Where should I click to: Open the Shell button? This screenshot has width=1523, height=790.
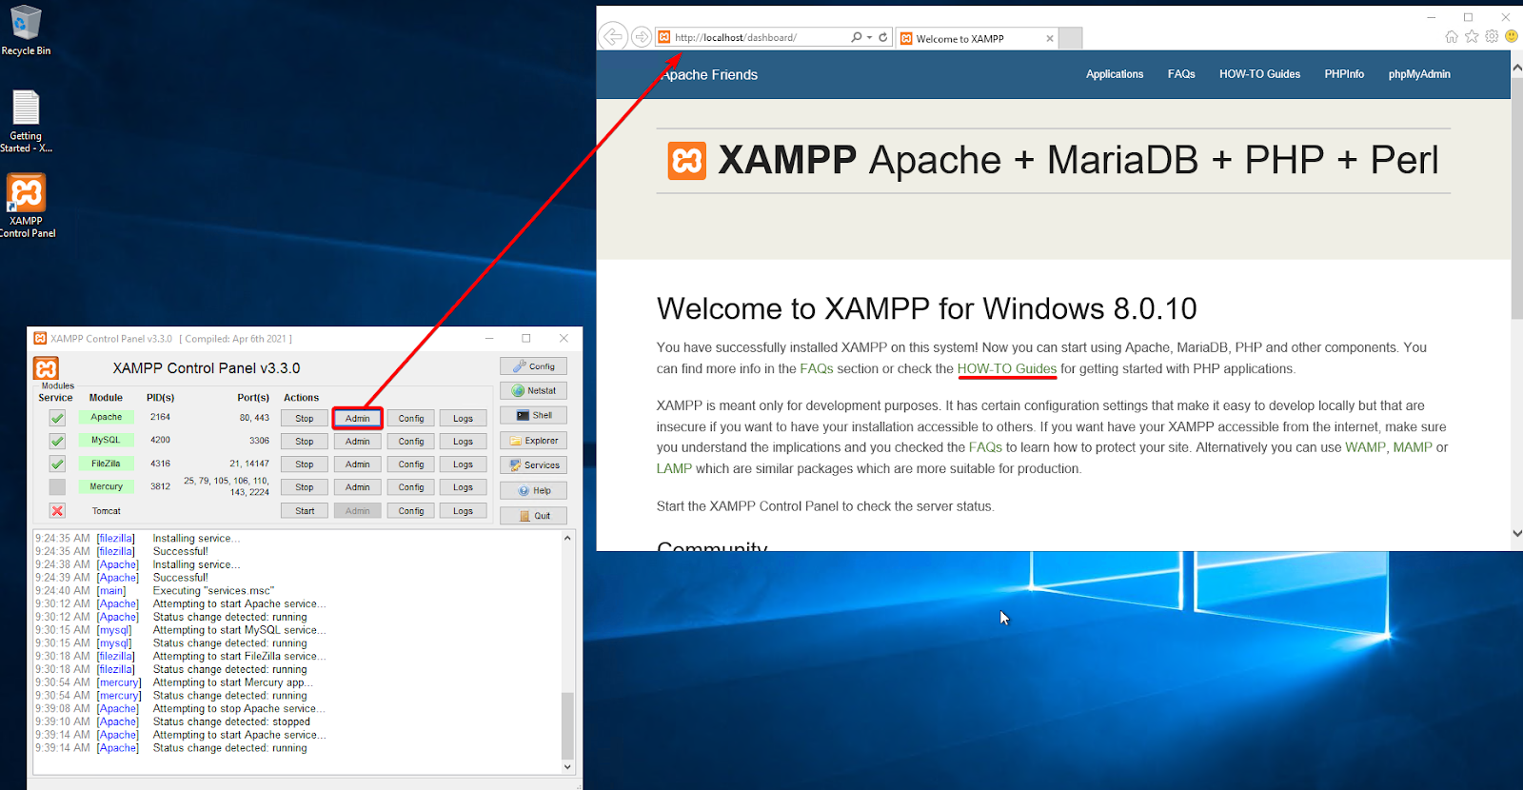pyautogui.click(x=533, y=415)
